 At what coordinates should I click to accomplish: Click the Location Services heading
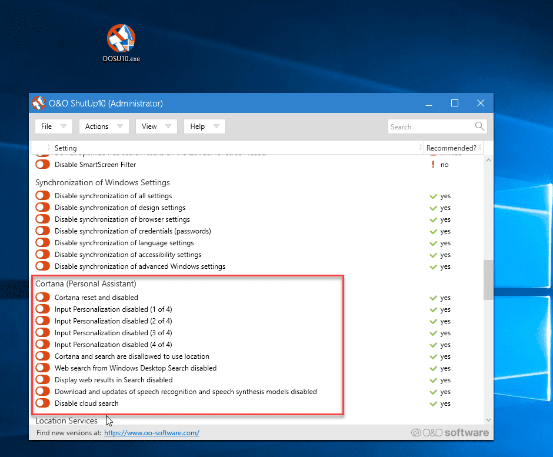[66, 421]
